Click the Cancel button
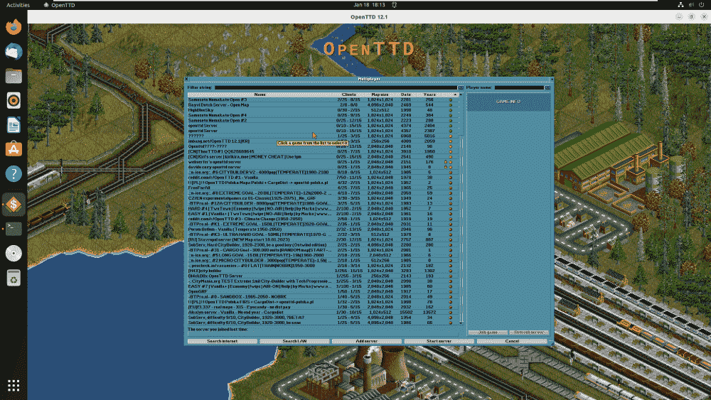This screenshot has height=400, width=711. point(512,341)
